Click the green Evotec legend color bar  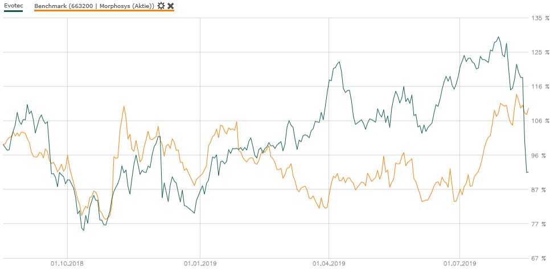click(x=14, y=11)
